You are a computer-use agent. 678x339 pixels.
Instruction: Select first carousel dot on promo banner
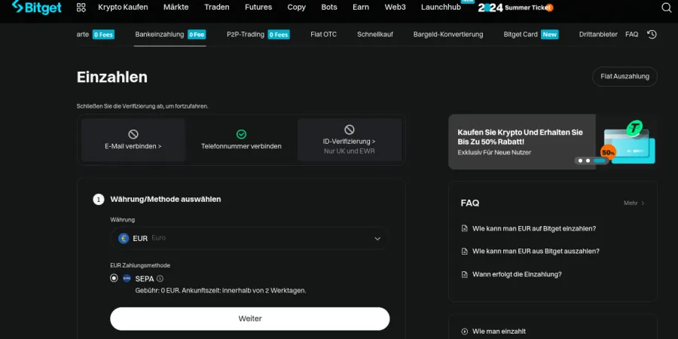click(x=580, y=160)
